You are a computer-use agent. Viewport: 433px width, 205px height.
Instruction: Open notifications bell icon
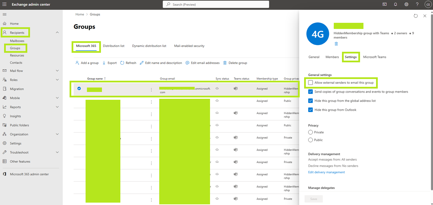click(395, 4)
